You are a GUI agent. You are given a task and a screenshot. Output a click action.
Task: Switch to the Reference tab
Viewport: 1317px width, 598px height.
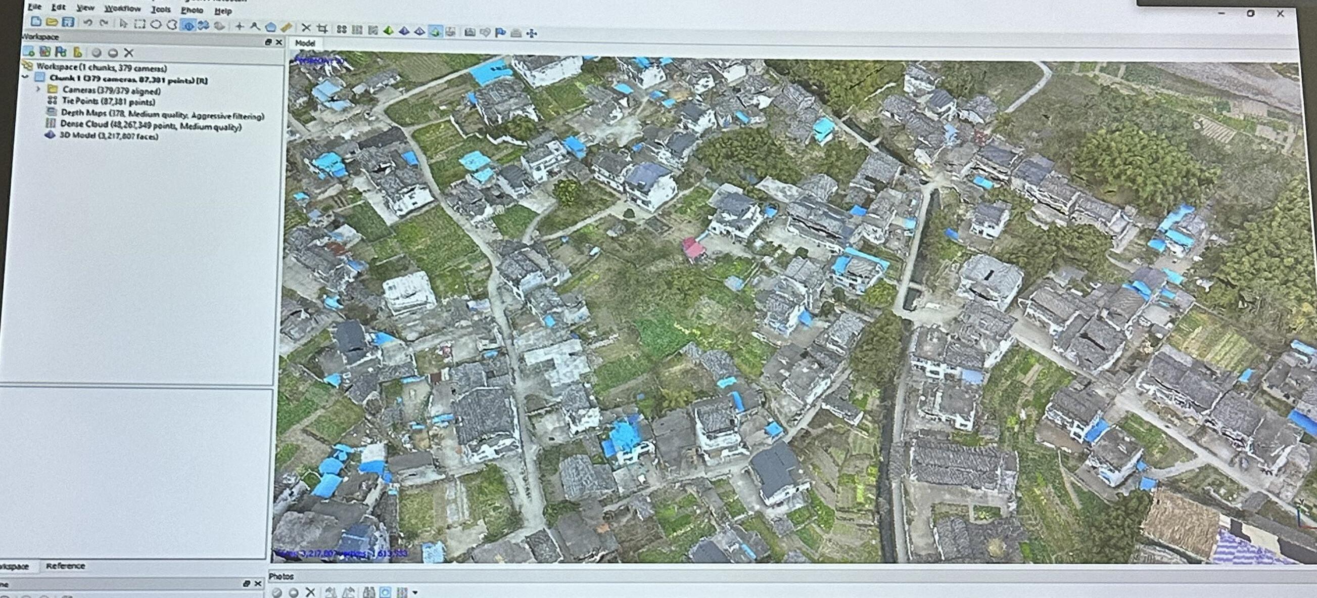[65, 566]
